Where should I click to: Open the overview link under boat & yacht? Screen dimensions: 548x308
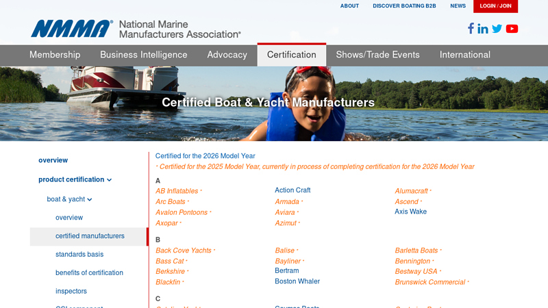[x=69, y=218]
